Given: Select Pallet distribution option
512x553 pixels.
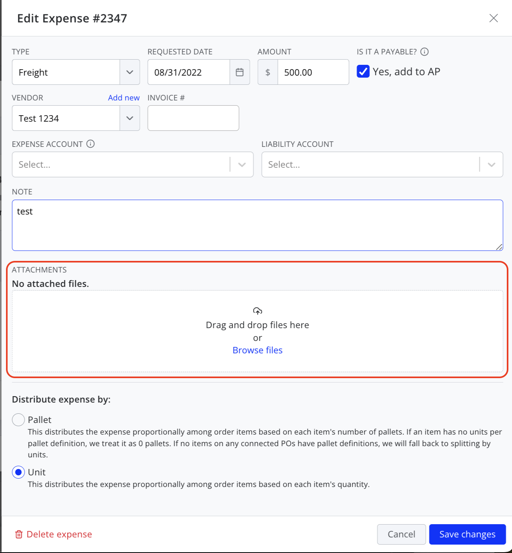Looking at the screenshot, I should tap(18, 420).
